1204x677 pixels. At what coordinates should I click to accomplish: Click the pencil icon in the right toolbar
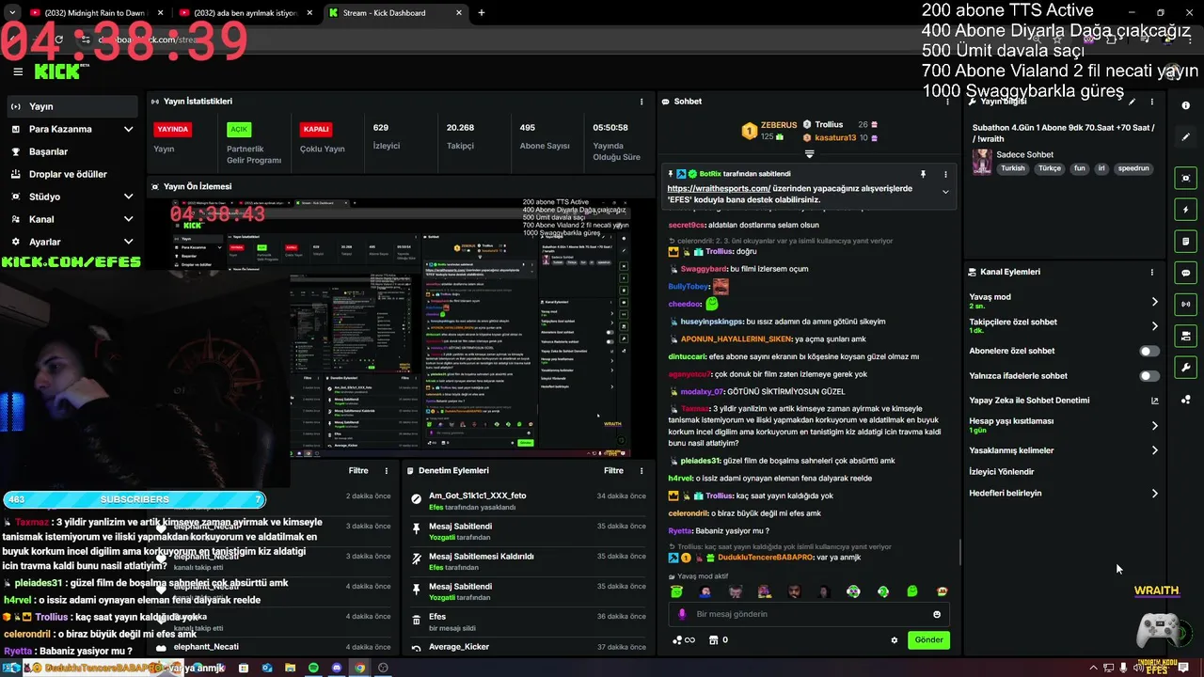(x=1186, y=137)
